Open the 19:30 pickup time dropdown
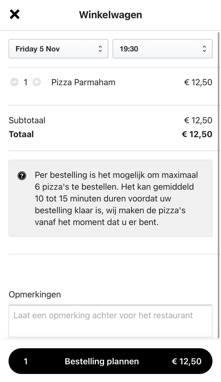The height and width of the screenshot is (382, 221). [162, 49]
